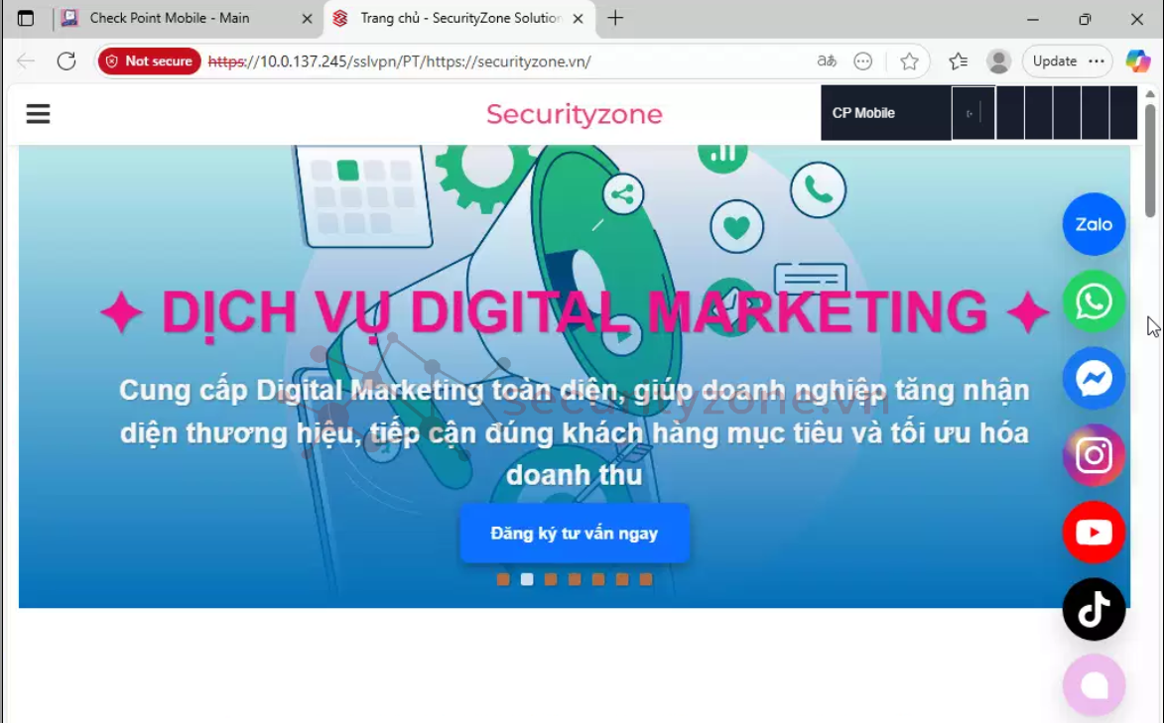Open the user profile menu
1164x723 pixels.
tap(998, 61)
